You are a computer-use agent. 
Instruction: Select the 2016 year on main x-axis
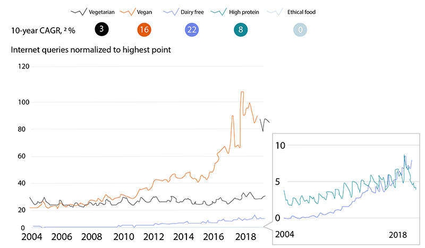click(x=215, y=237)
